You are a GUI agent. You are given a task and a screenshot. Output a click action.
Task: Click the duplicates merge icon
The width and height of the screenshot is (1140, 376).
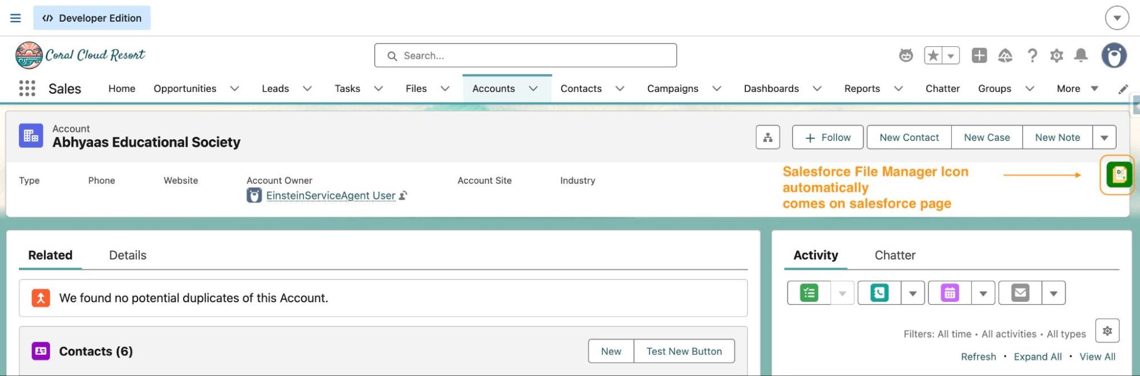pos(40,298)
